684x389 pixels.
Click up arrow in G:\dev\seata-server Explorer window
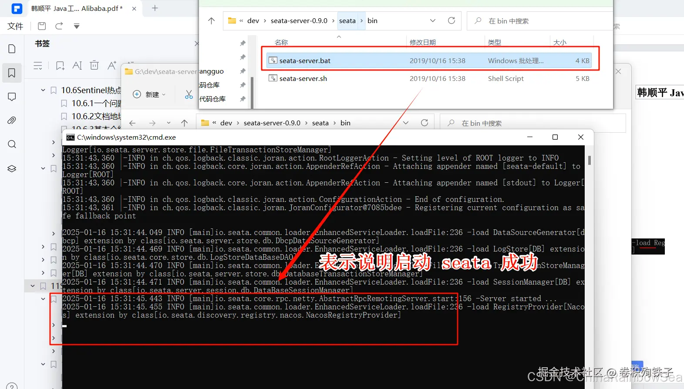tap(185, 123)
